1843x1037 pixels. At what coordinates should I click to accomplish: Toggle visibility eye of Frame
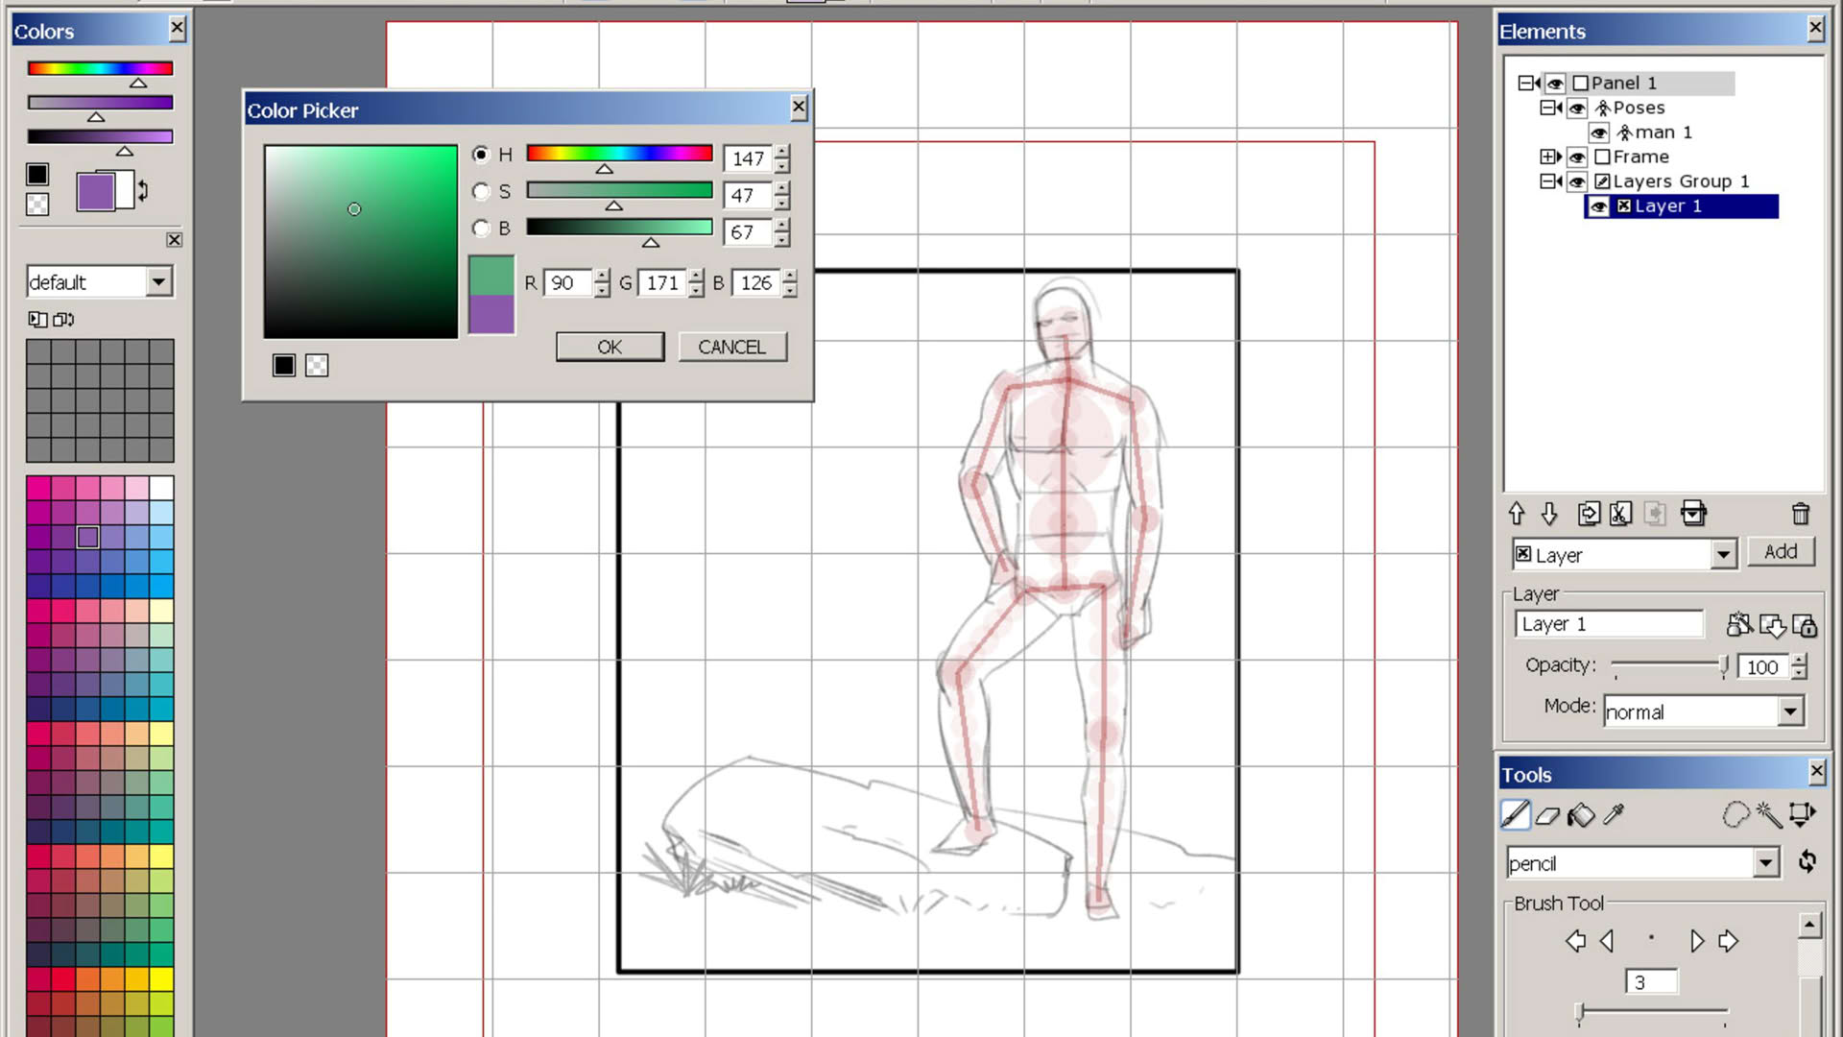[1577, 157]
